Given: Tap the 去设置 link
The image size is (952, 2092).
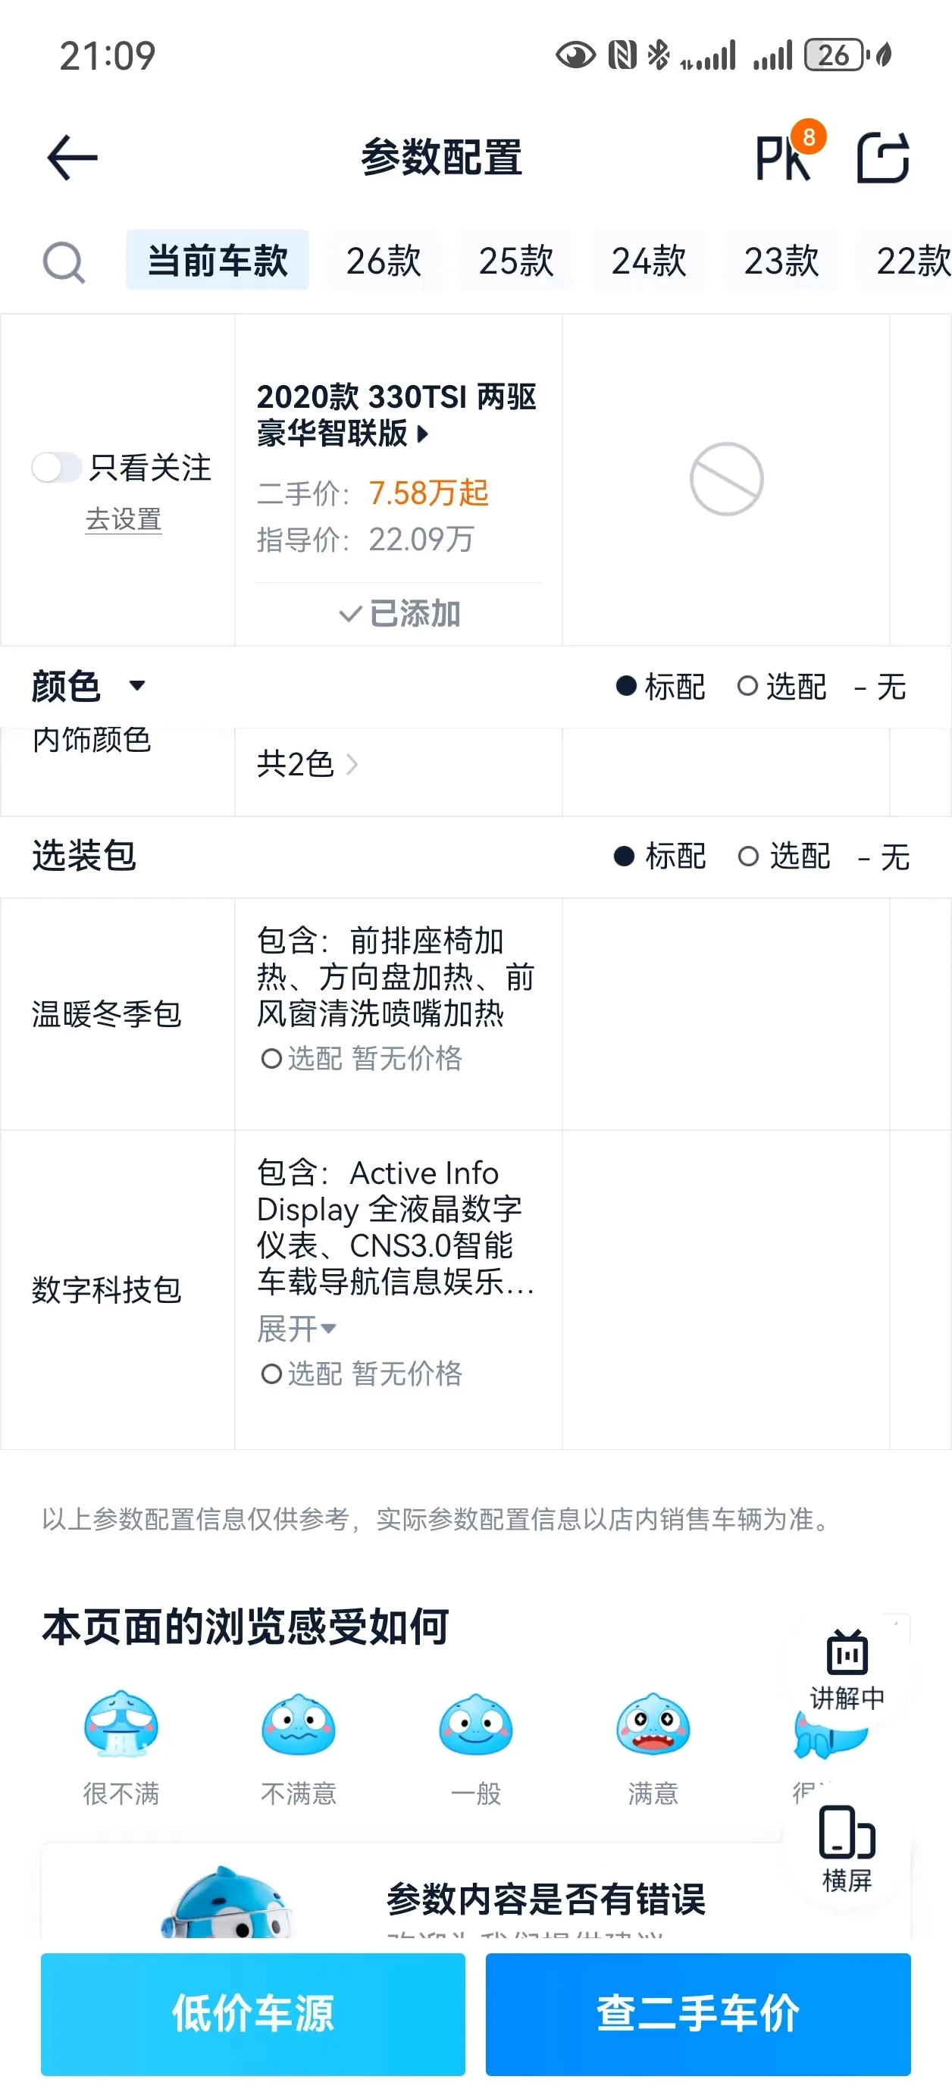Looking at the screenshot, I should (124, 519).
